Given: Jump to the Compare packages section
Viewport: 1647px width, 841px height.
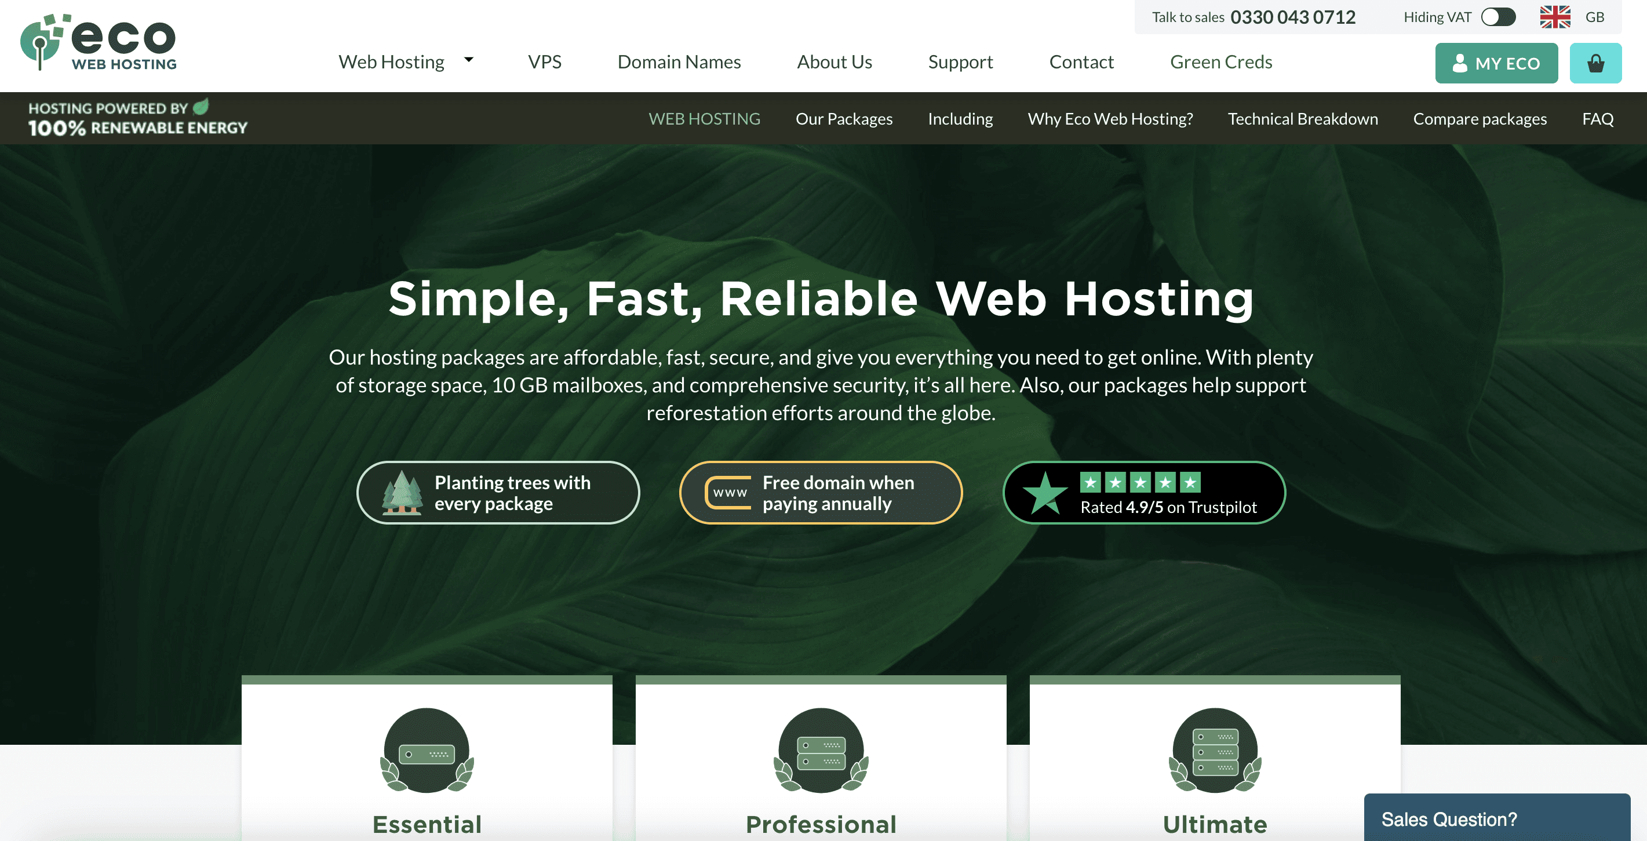Looking at the screenshot, I should [1480, 119].
